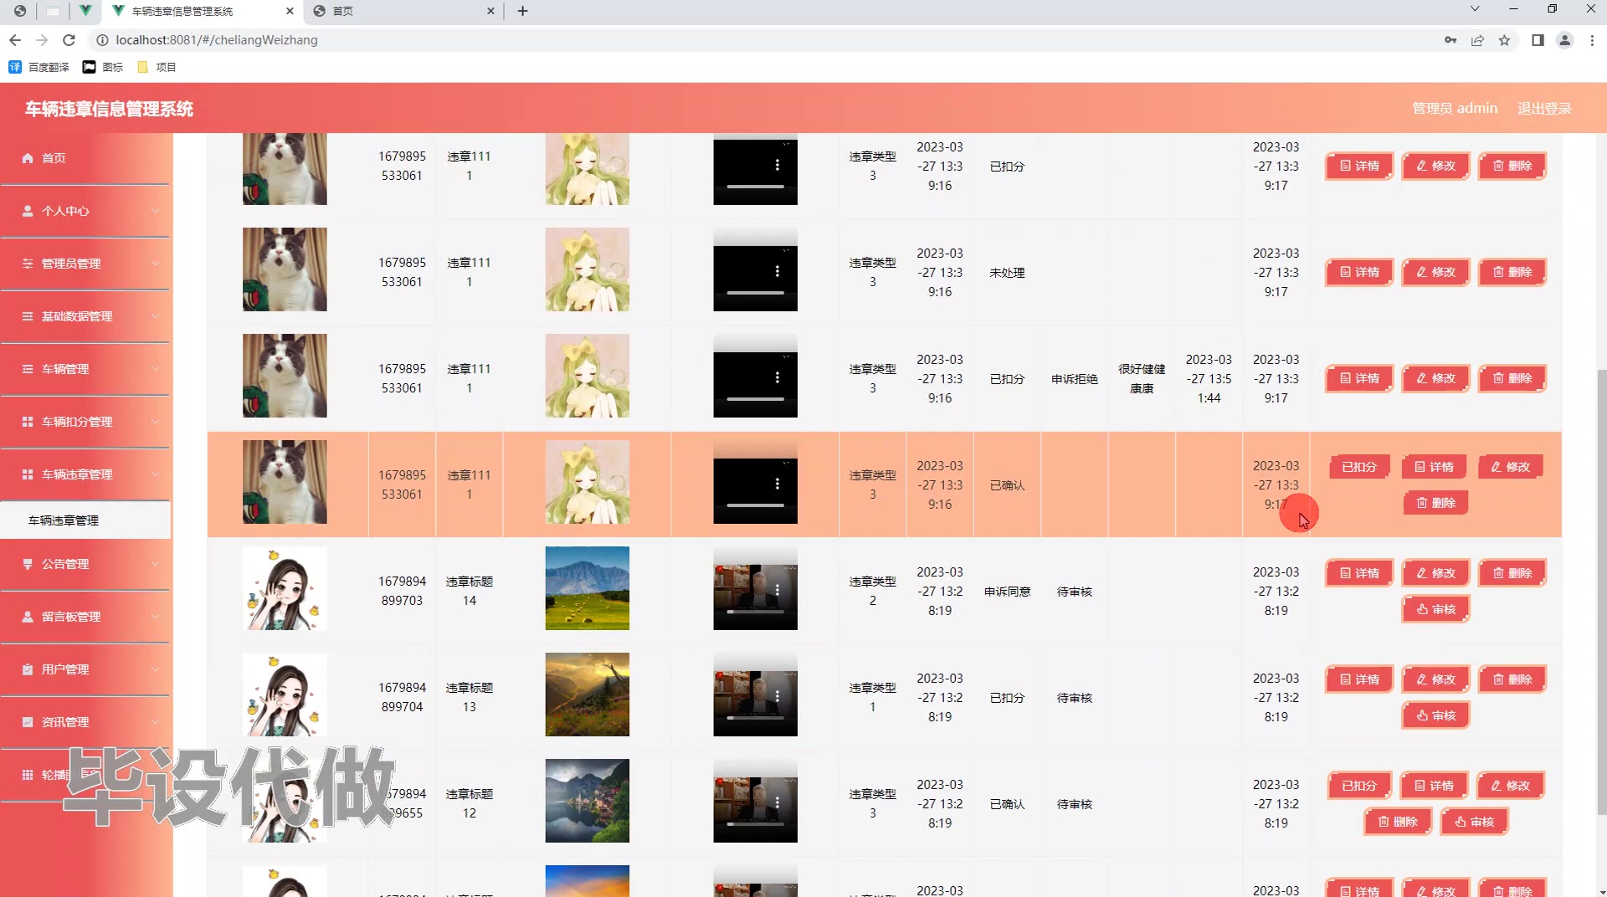Toggle the browser side panel icon
Image resolution: width=1607 pixels, height=897 pixels.
tap(1538, 40)
